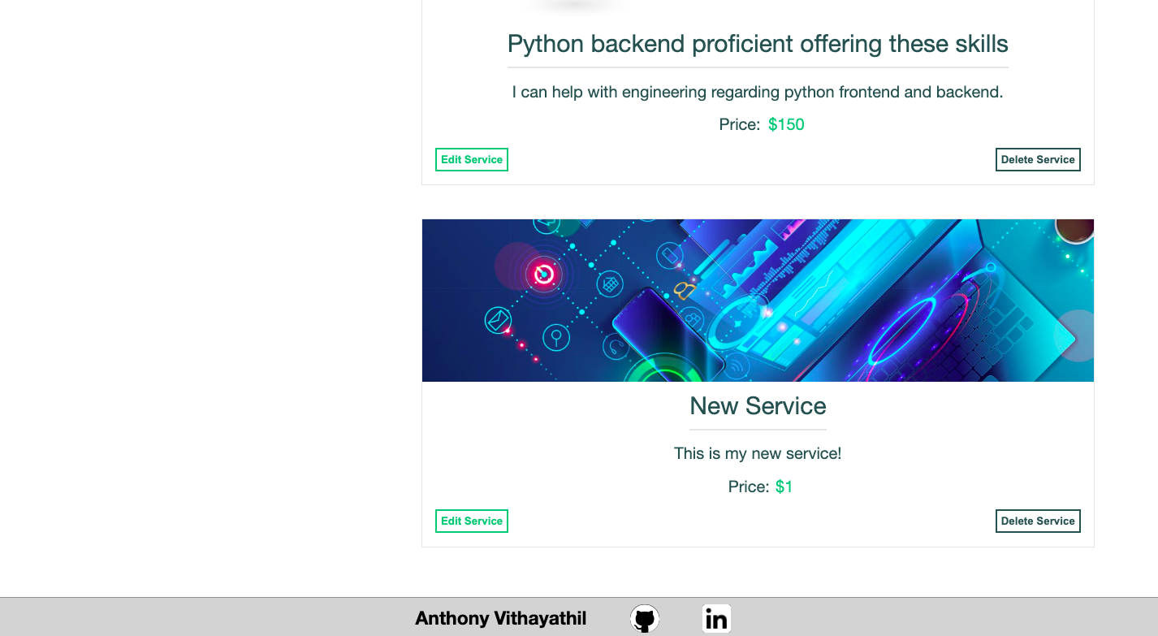Click the New Service description text

tap(757, 453)
